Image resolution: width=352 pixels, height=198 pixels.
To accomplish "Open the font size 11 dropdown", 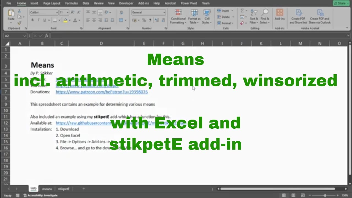I will point(68,13).
